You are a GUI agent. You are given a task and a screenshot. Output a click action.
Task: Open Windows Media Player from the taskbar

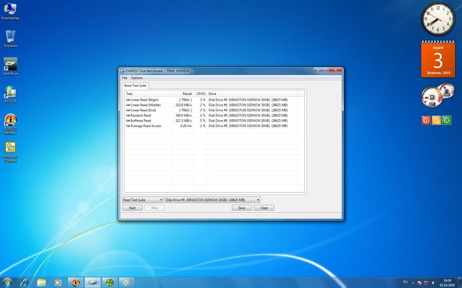tap(58, 282)
